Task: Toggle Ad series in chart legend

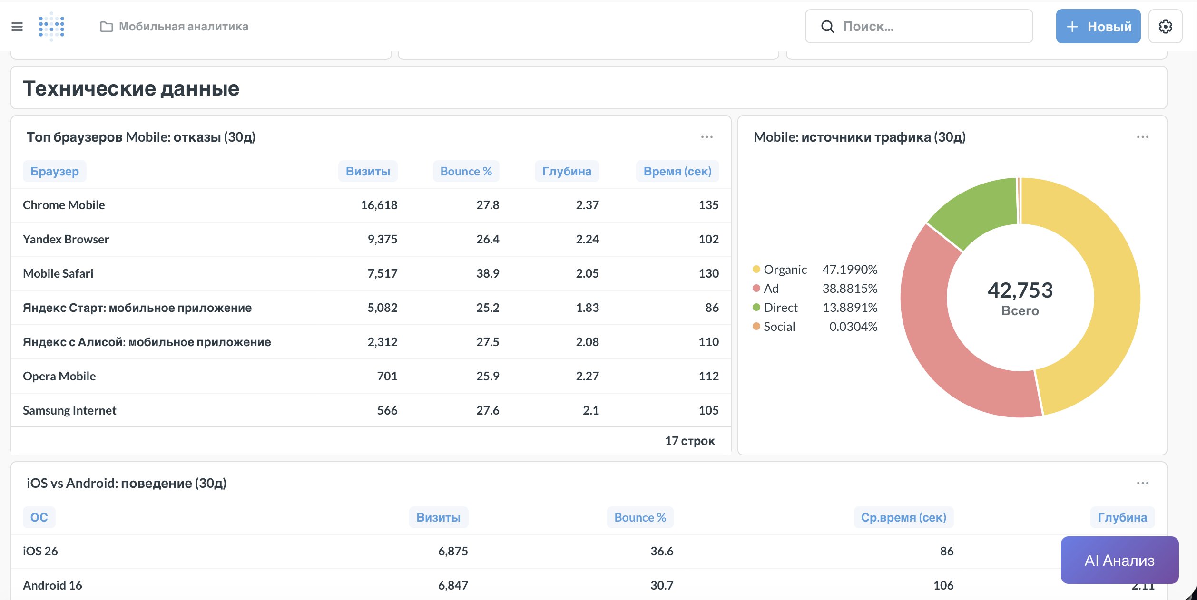Action: point(771,289)
